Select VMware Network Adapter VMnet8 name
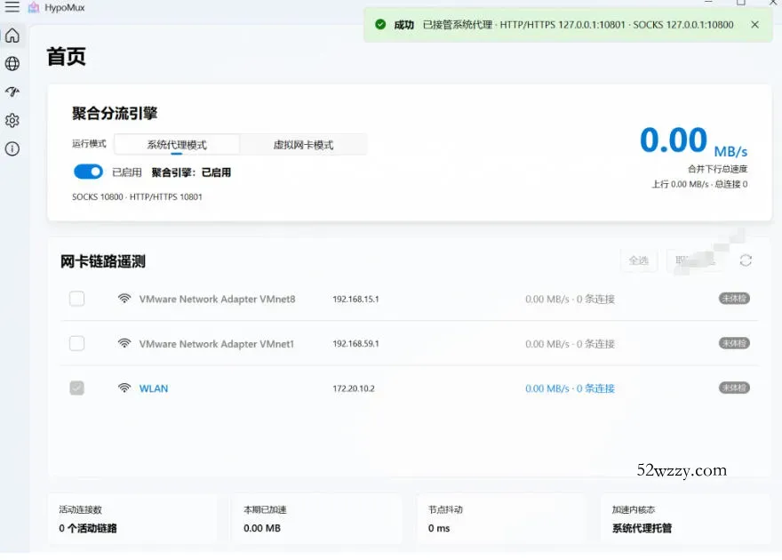Screen dimensions: 782x560 (x=218, y=299)
